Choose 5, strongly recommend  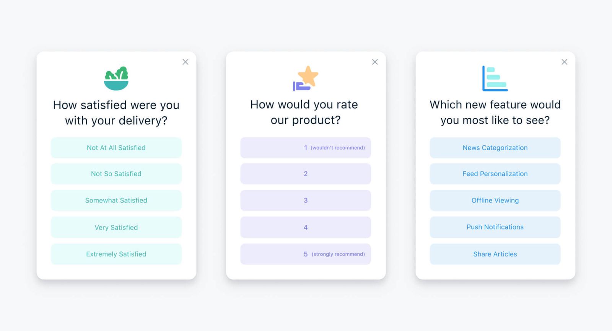[305, 254]
